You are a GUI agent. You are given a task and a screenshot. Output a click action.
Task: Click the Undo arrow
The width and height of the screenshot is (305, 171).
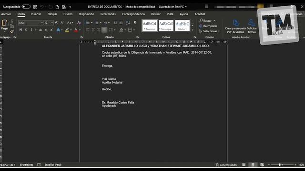point(41,7)
